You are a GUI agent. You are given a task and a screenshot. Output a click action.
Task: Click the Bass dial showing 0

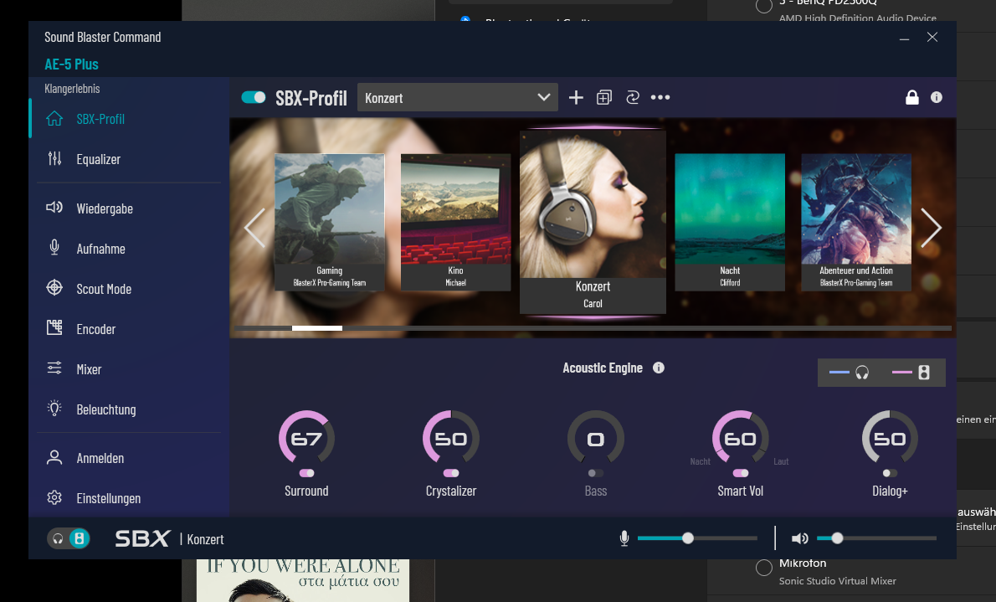[596, 438]
